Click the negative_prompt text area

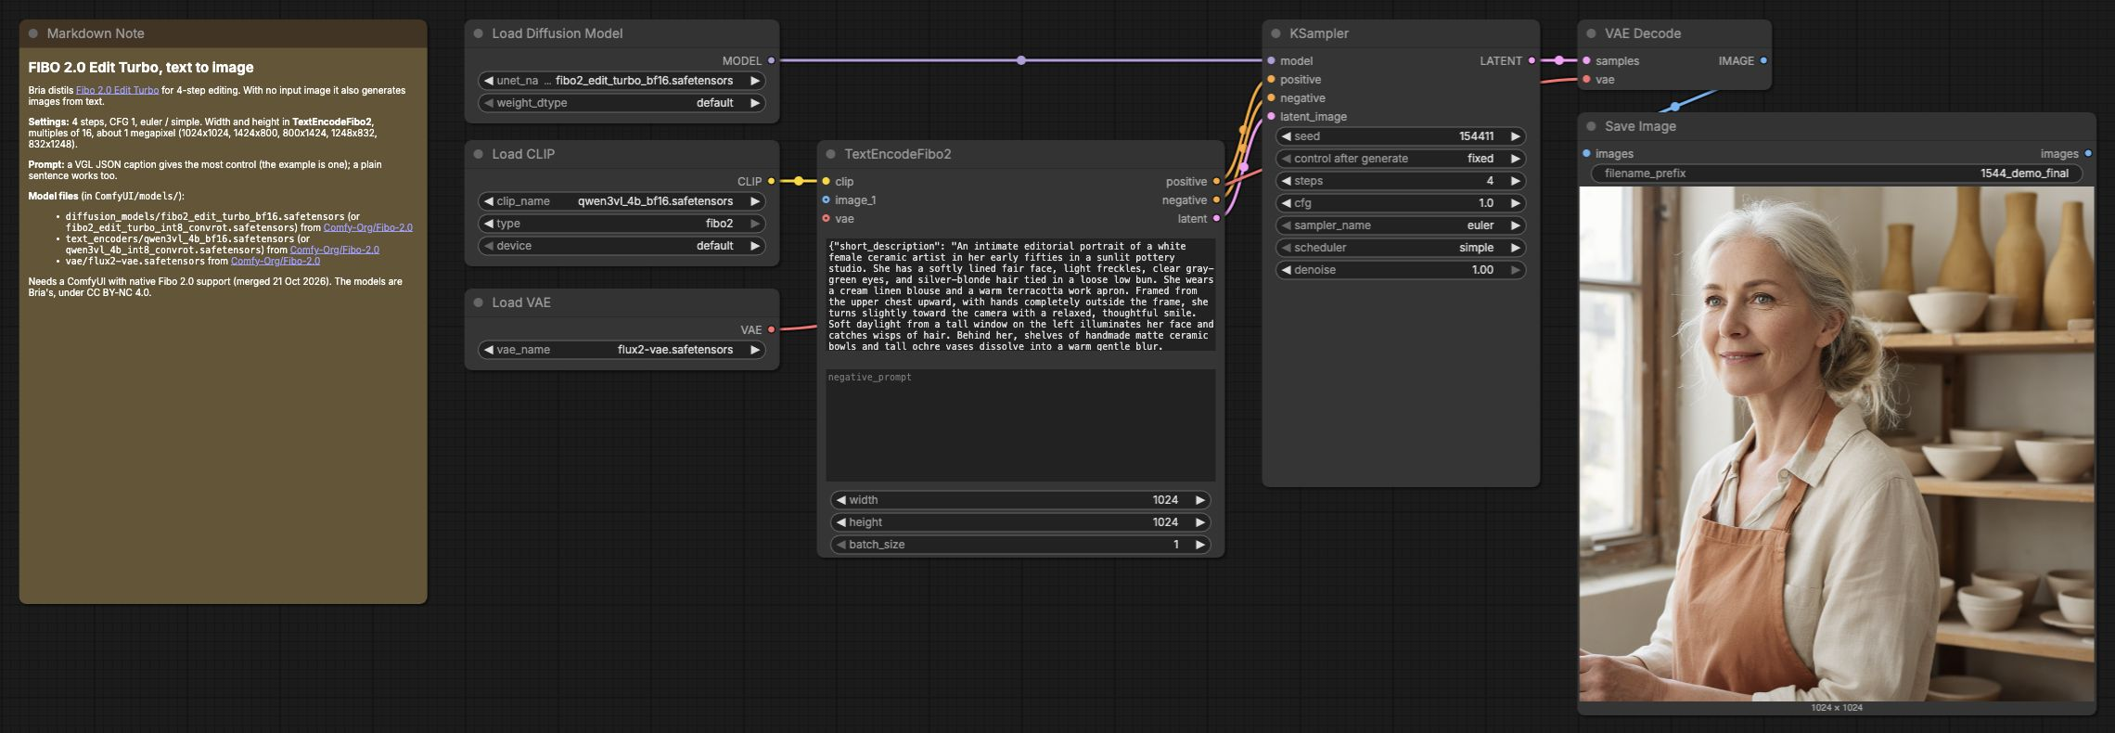click(x=1020, y=425)
